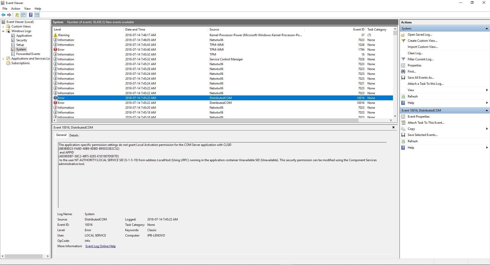Collapse the Event 10016, DistributedCOM section

click(487, 110)
